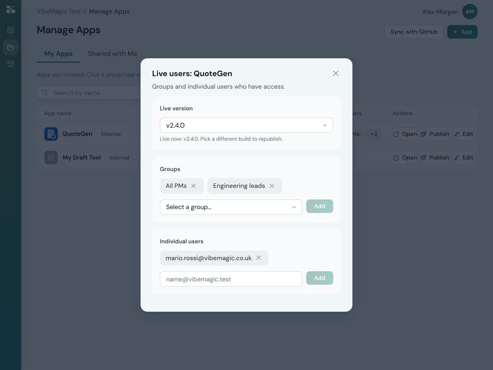The height and width of the screenshot is (370, 493).
Task: Remove the Engineering leads group chip
Action: click(272, 186)
